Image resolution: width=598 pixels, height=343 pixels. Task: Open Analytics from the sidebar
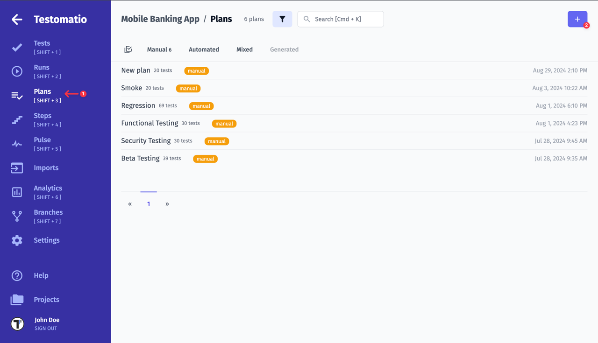tap(48, 188)
